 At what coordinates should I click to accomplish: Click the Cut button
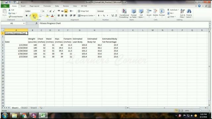pyautogui.click(x=11, y=10)
